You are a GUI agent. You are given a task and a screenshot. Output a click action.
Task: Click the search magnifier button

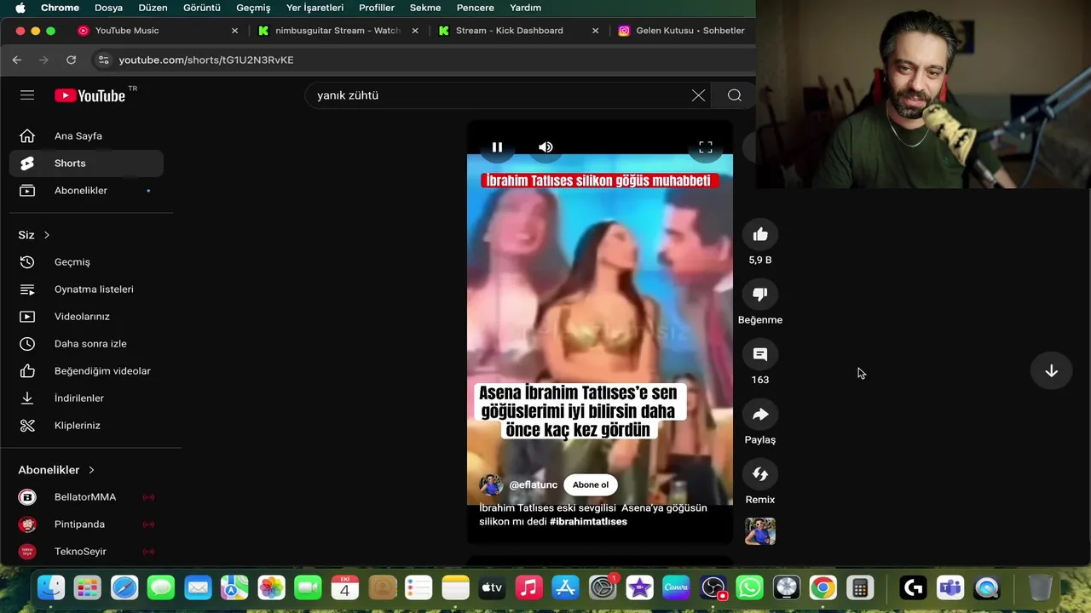coord(735,95)
